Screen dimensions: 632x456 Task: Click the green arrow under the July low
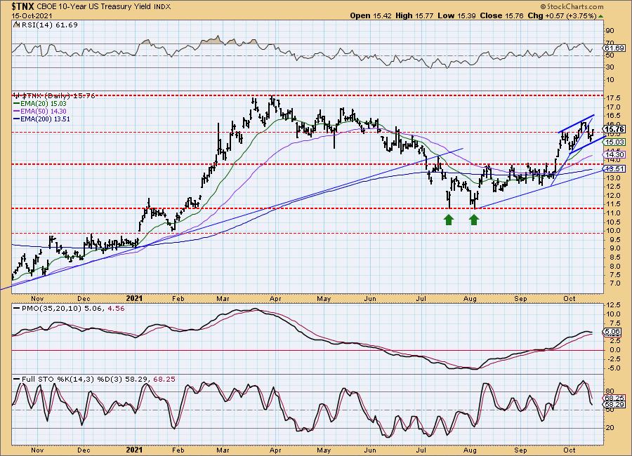click(x=449, y=220)
